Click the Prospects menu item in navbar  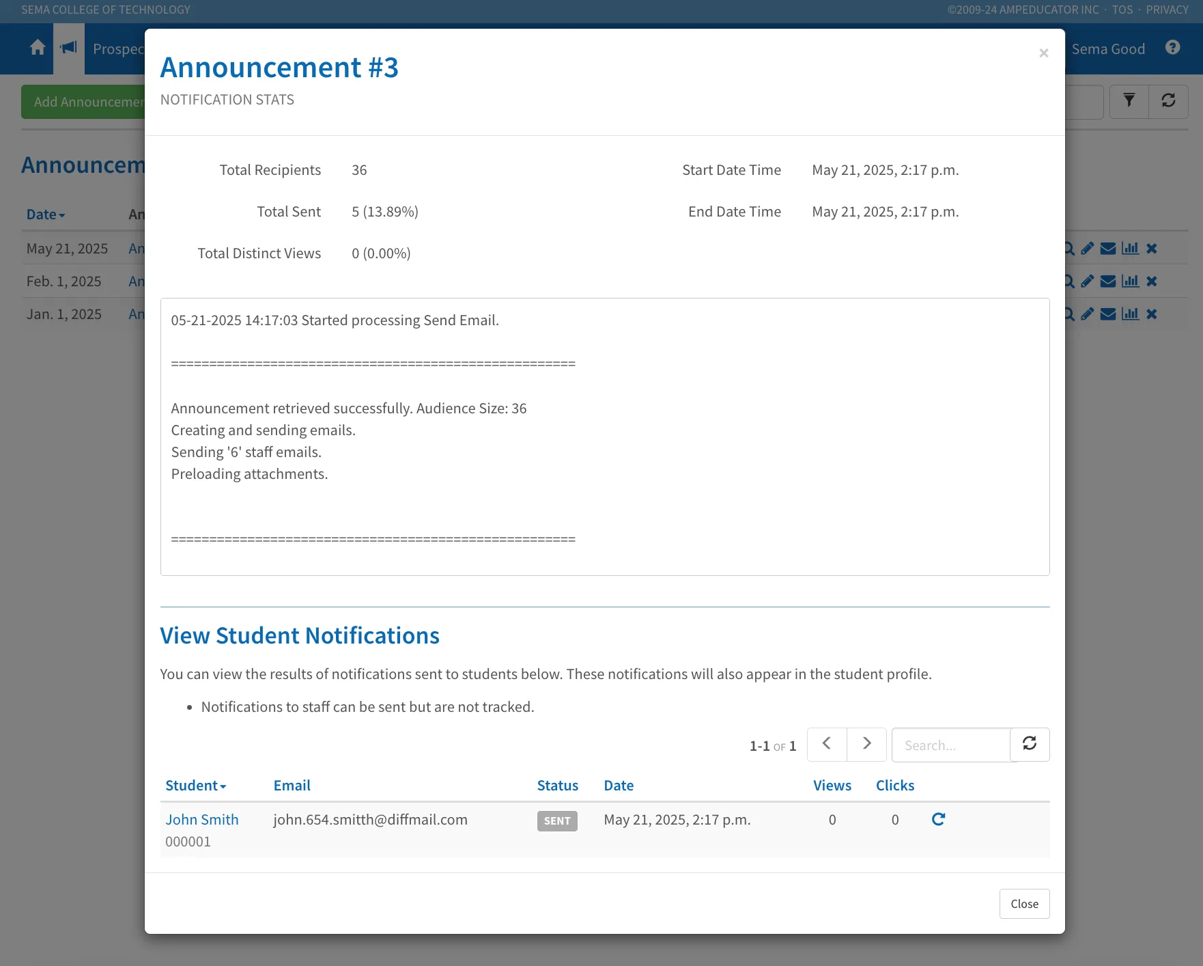click(x=119, y=49)
